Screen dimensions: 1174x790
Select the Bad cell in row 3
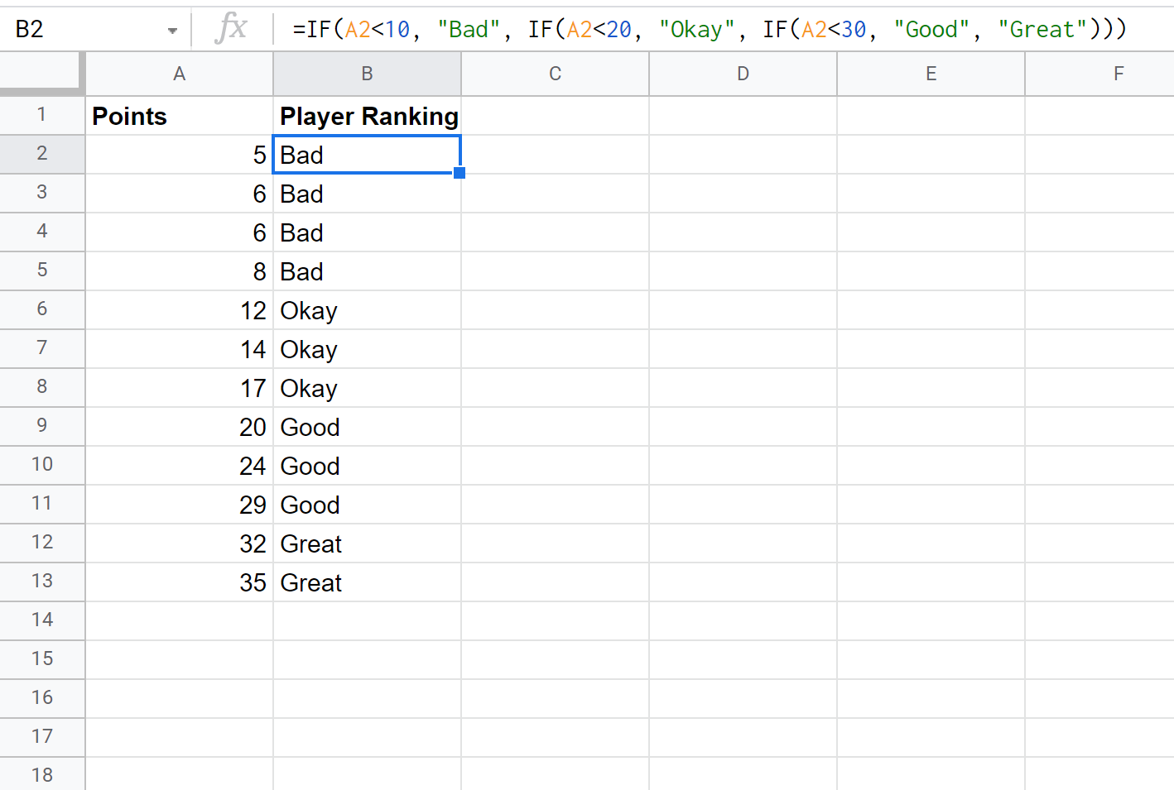(x=367, y=194)
